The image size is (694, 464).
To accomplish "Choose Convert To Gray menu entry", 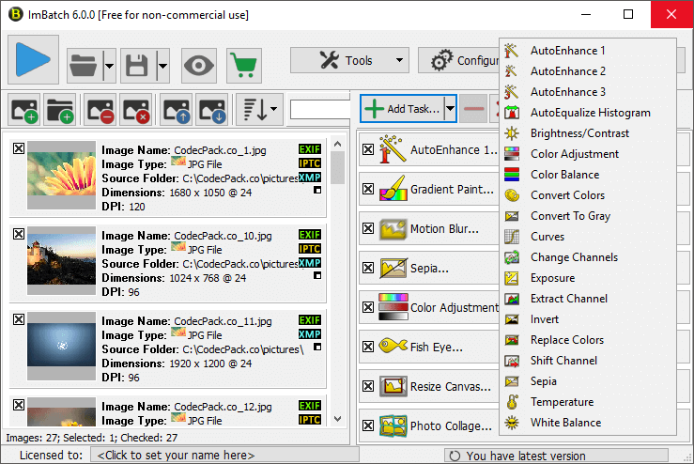I will (x=569, y=216).
